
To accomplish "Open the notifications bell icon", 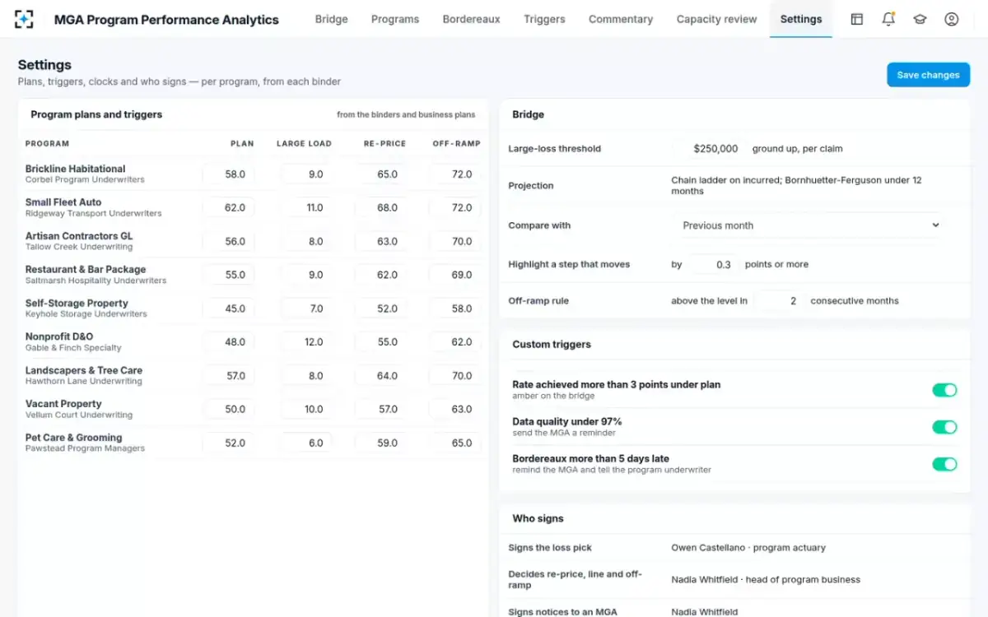I will pos(888,19).
